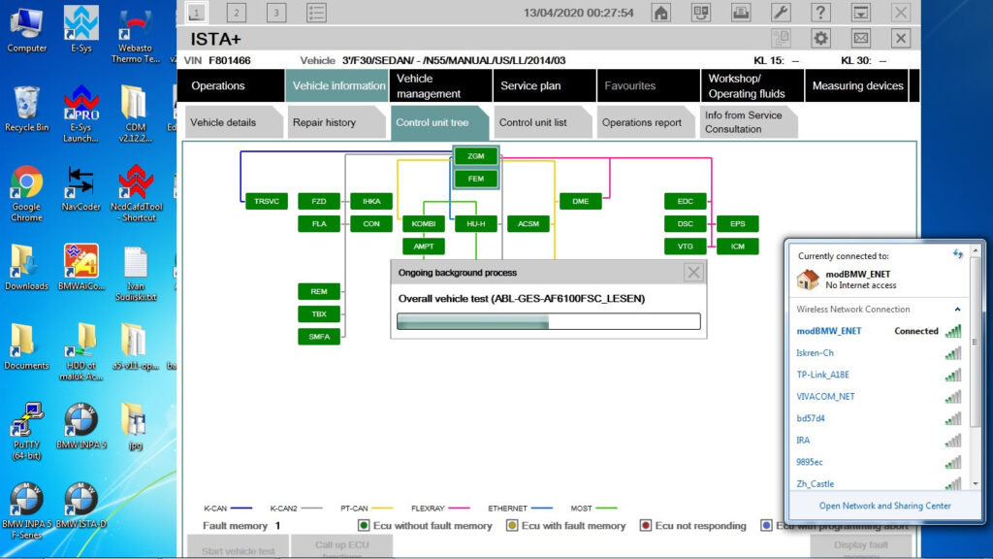Open the CDM v2.12.2 folder

(136, 115)
